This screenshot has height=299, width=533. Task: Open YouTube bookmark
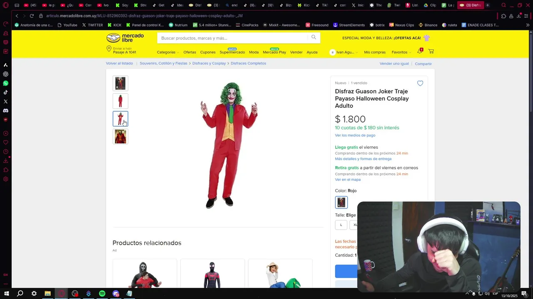[x=67, y=25]
